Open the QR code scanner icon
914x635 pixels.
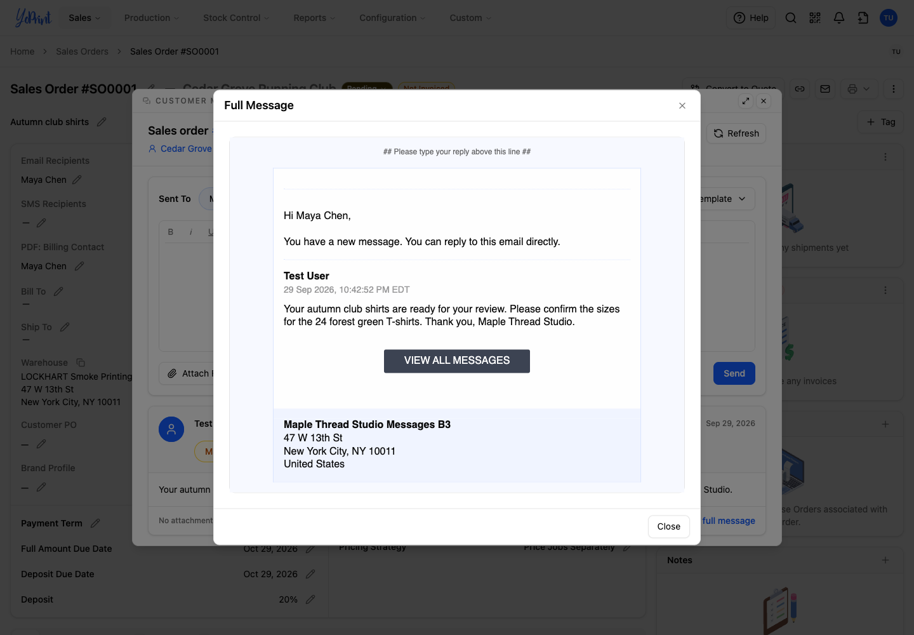click(815, 18)
